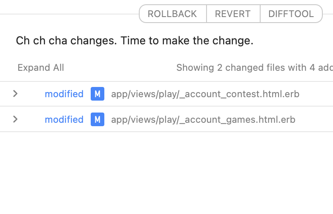
Task: Select file path app/views/play/_account_contest.html.erb
Action: pyautogui.click(x=205, y=94)
